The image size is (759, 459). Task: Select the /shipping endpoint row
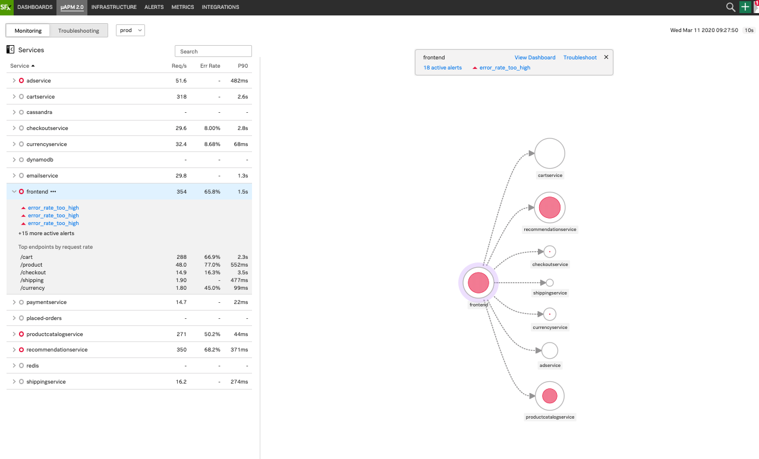click(x=129, y=280)
